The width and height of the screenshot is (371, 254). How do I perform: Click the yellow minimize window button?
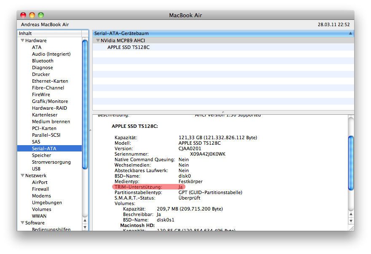32,15
